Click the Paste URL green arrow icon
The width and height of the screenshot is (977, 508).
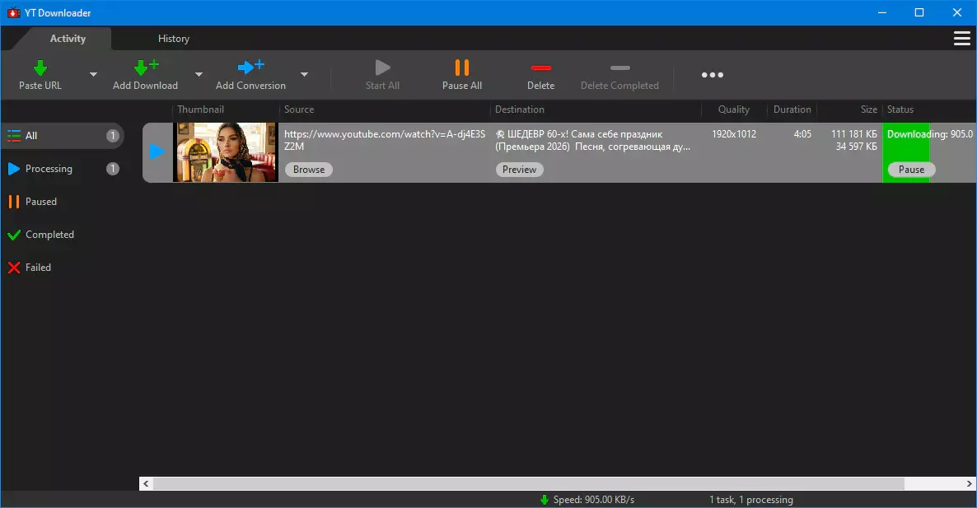40,68
